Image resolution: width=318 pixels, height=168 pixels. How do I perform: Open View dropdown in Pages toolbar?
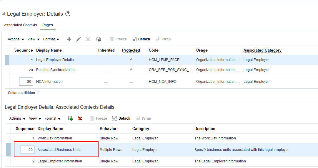tap(34, 39)
